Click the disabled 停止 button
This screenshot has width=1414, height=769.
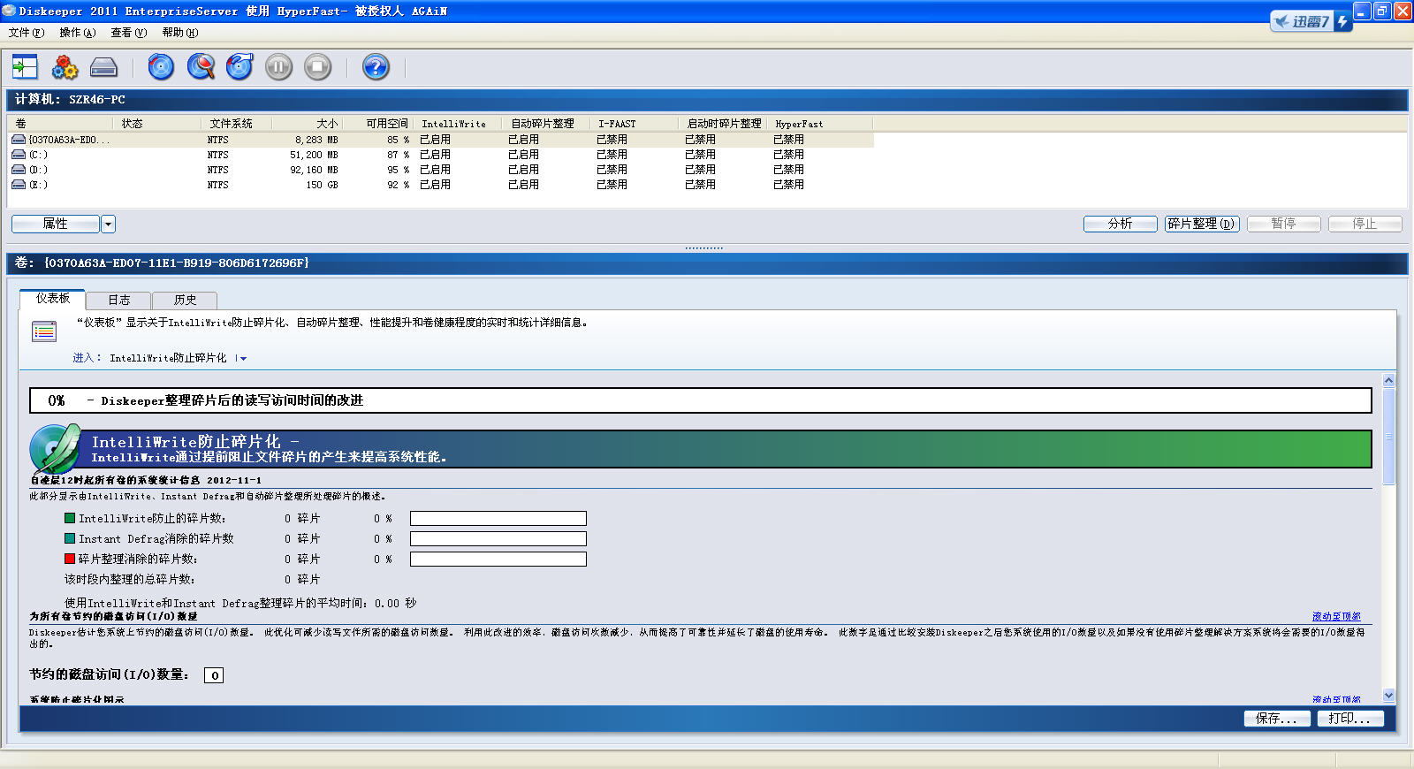(1365, 224)
